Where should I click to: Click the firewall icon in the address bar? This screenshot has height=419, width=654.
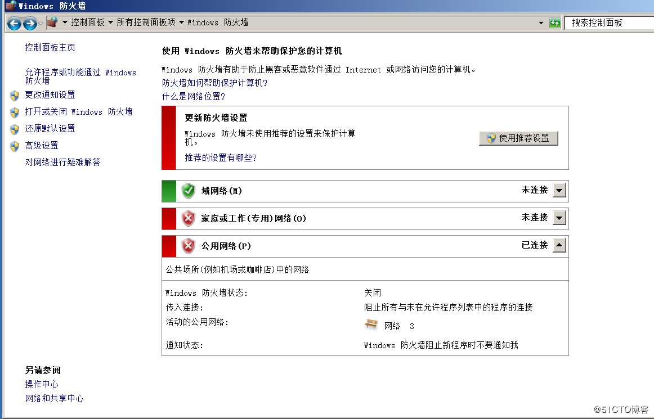point(52,22)
